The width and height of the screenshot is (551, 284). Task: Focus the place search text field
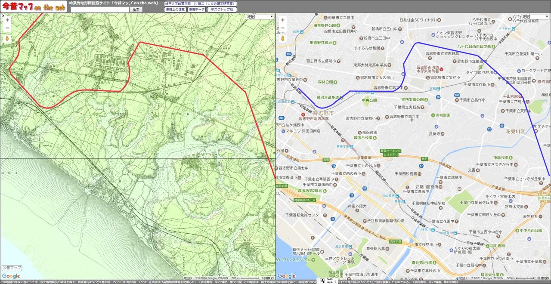click(x=99, y=9)
